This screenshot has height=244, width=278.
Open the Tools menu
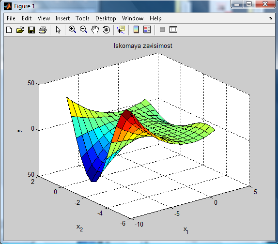[82, 18]
